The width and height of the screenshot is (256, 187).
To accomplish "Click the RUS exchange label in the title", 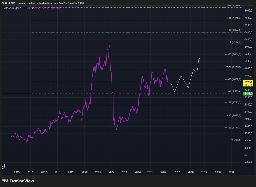I will [x=30, y=8].
